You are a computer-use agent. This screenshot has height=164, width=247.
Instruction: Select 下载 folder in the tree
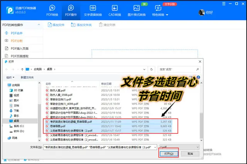16,111
